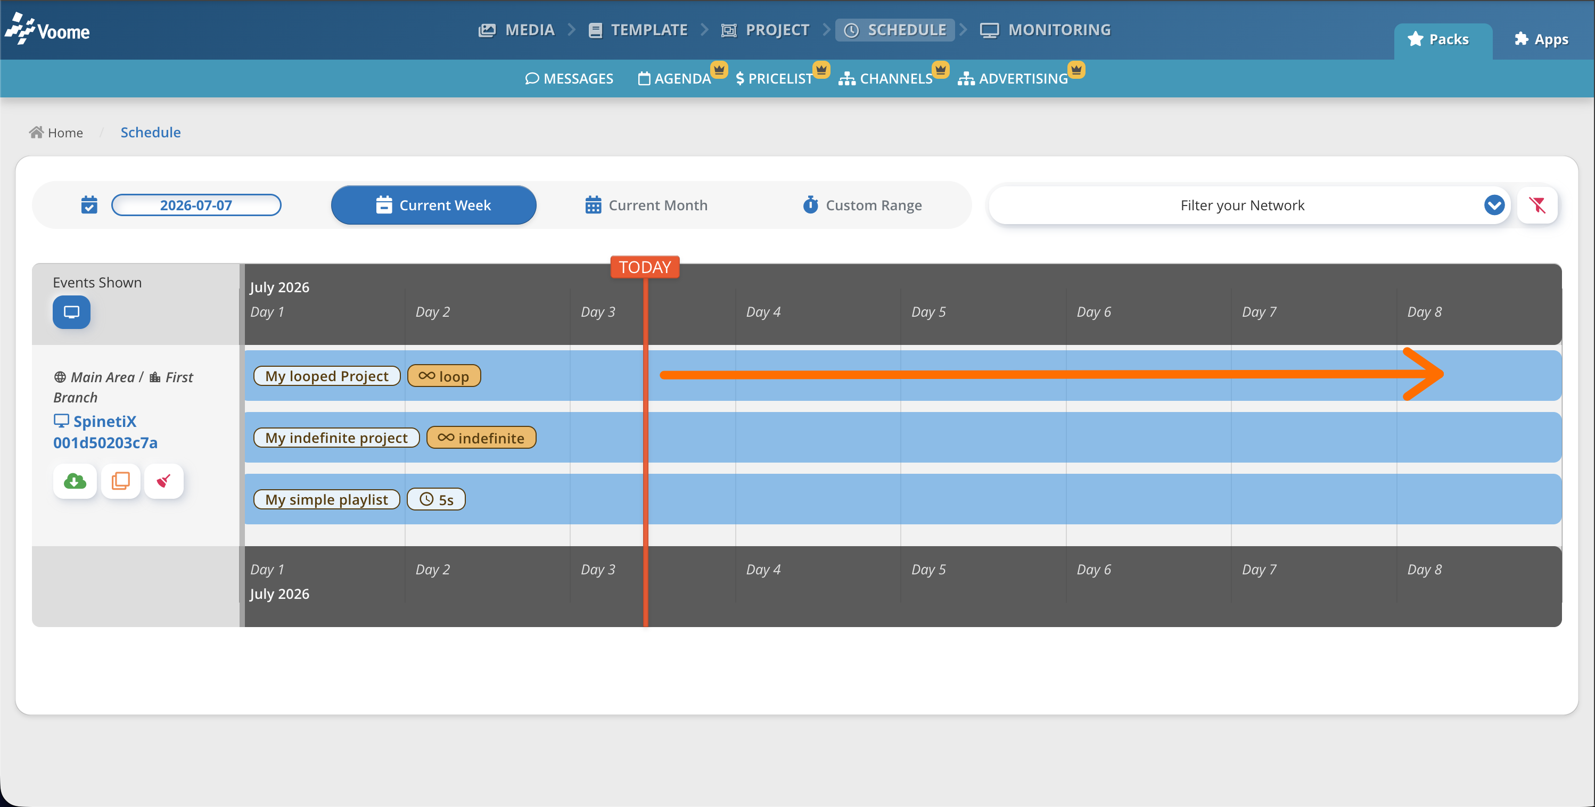This screenshot has height=807, width=1595.
Task: Open My looped Project event
Action: click(327, 376)
